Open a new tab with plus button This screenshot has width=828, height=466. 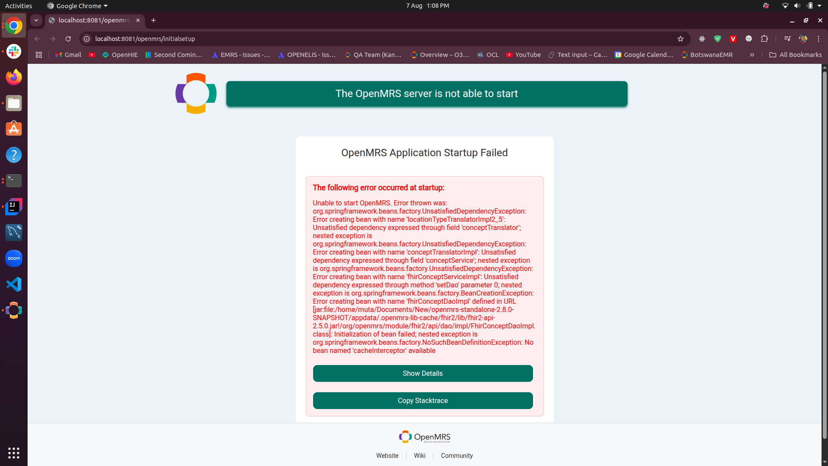click(x=154, y=20)
